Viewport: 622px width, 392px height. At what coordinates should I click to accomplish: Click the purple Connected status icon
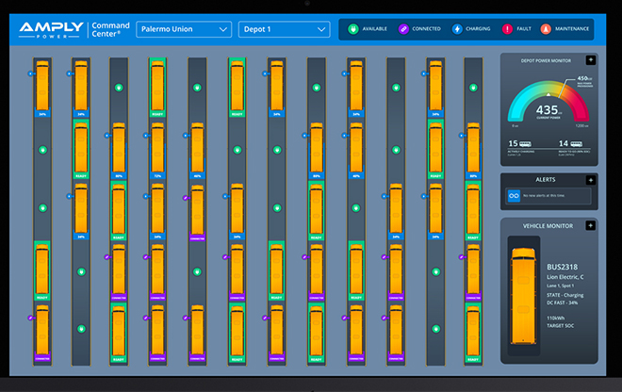[402, 29]
